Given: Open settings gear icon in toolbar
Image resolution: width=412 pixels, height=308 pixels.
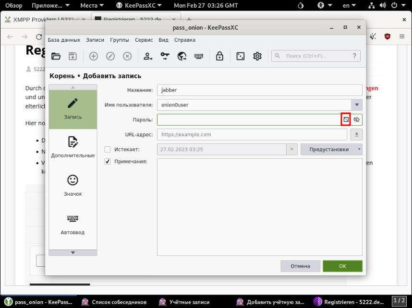Looking at the screenshot, I should click(257, 56).
